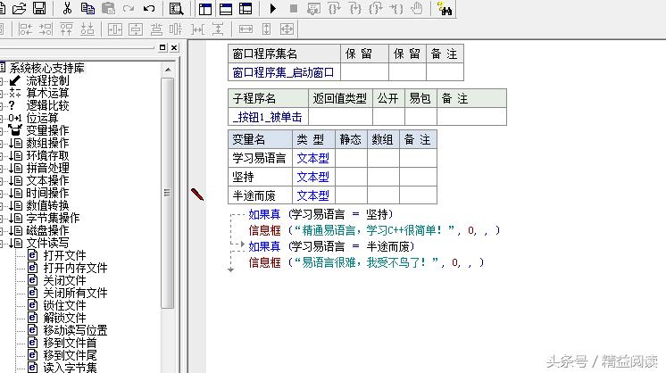Center controls vertically in window
Screen dimensions: 666x373
[x=136, y=29]
